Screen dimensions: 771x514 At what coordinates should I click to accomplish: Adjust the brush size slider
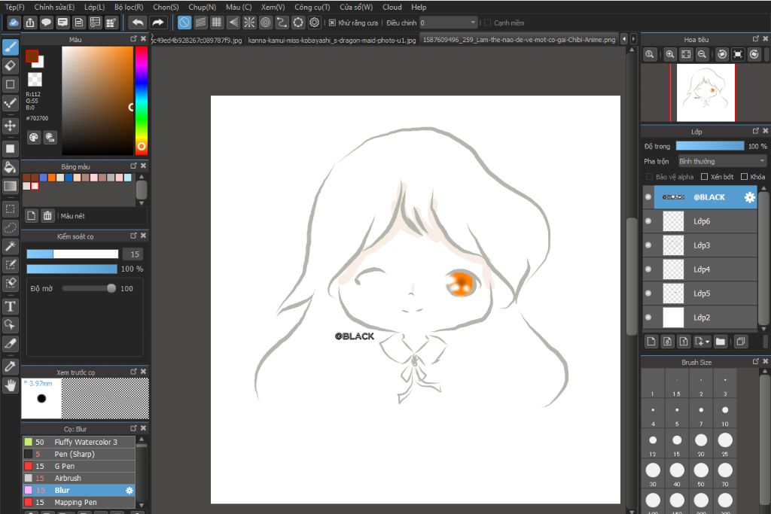click(x=72, y=254)
